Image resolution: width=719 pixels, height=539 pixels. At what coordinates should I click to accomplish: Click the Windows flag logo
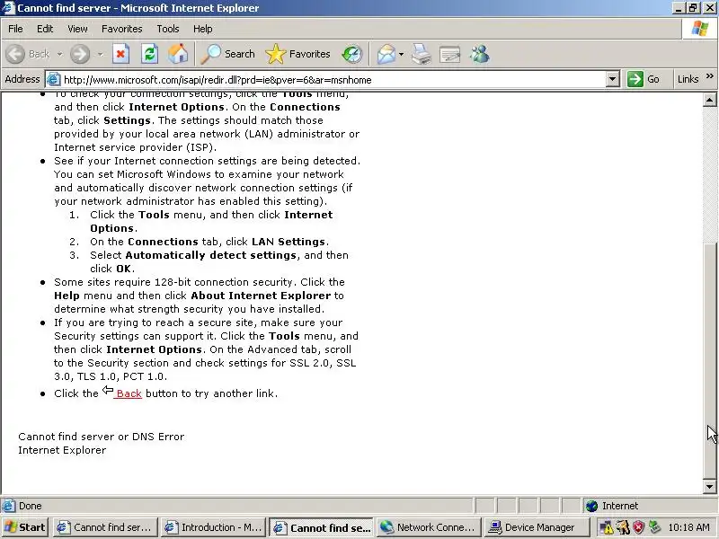pos(700,29)
